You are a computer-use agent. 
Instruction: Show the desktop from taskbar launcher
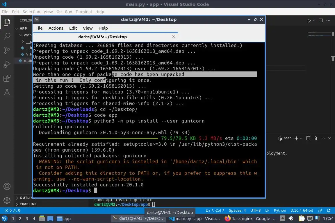[x=50, y=219]
